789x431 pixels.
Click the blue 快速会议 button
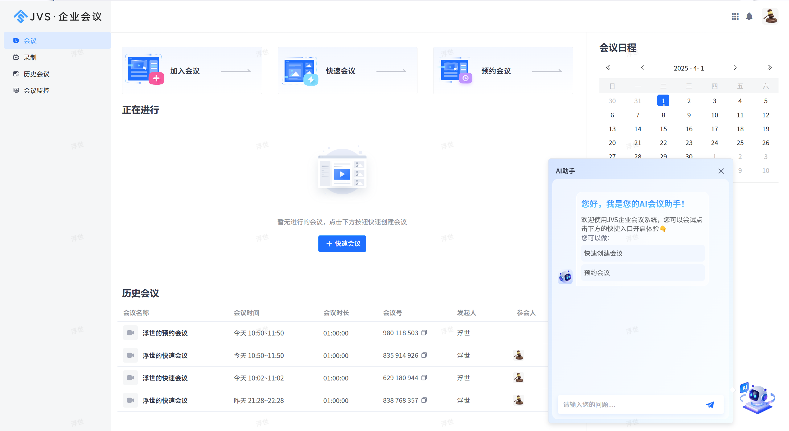click(x=342, y=243)
